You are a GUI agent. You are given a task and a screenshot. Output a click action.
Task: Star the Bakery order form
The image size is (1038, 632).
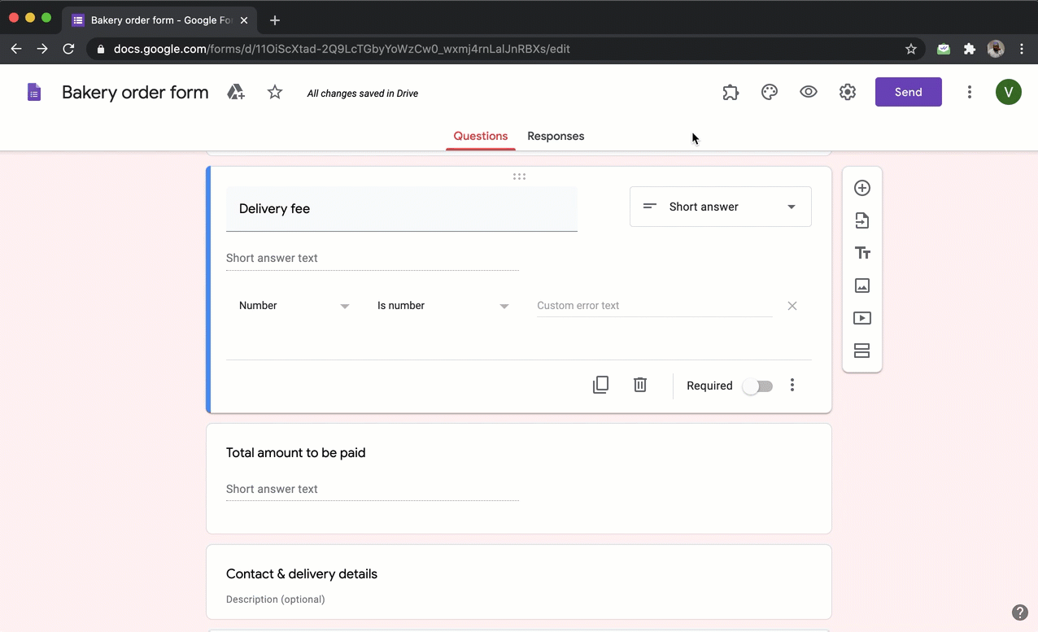(274, 92)
